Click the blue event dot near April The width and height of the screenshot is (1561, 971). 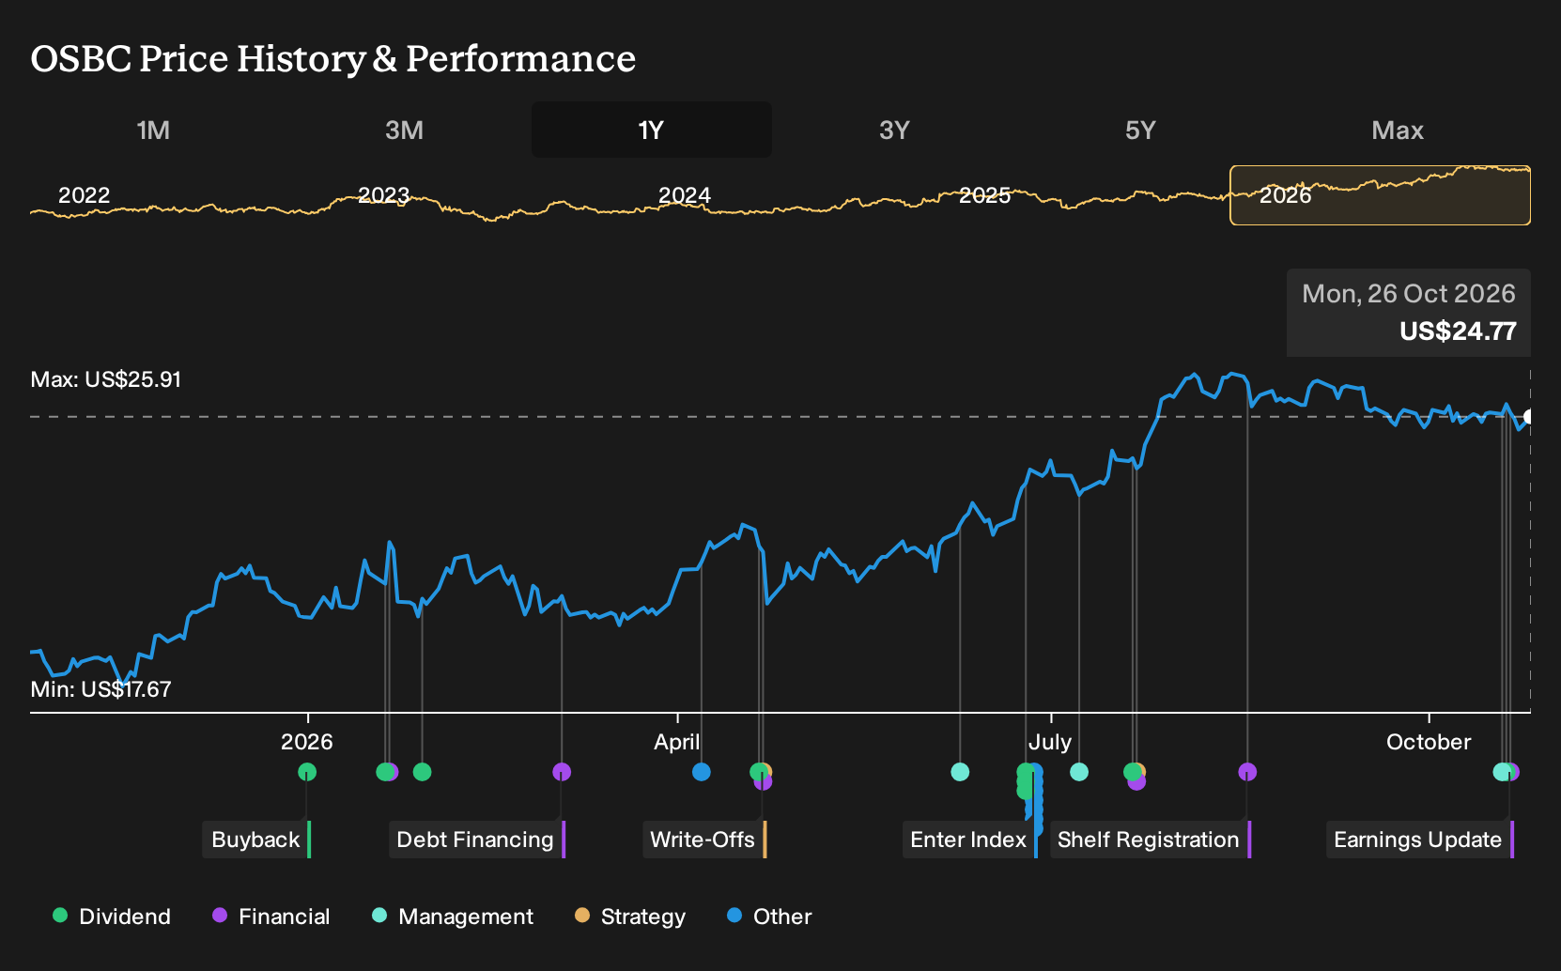click(702, 772)
